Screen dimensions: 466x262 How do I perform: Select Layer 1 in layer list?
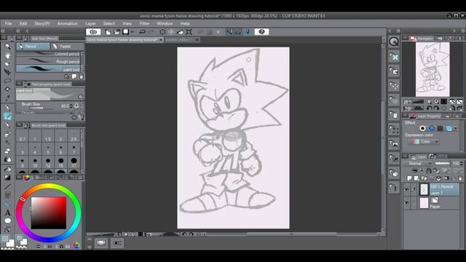coord(439,189)
